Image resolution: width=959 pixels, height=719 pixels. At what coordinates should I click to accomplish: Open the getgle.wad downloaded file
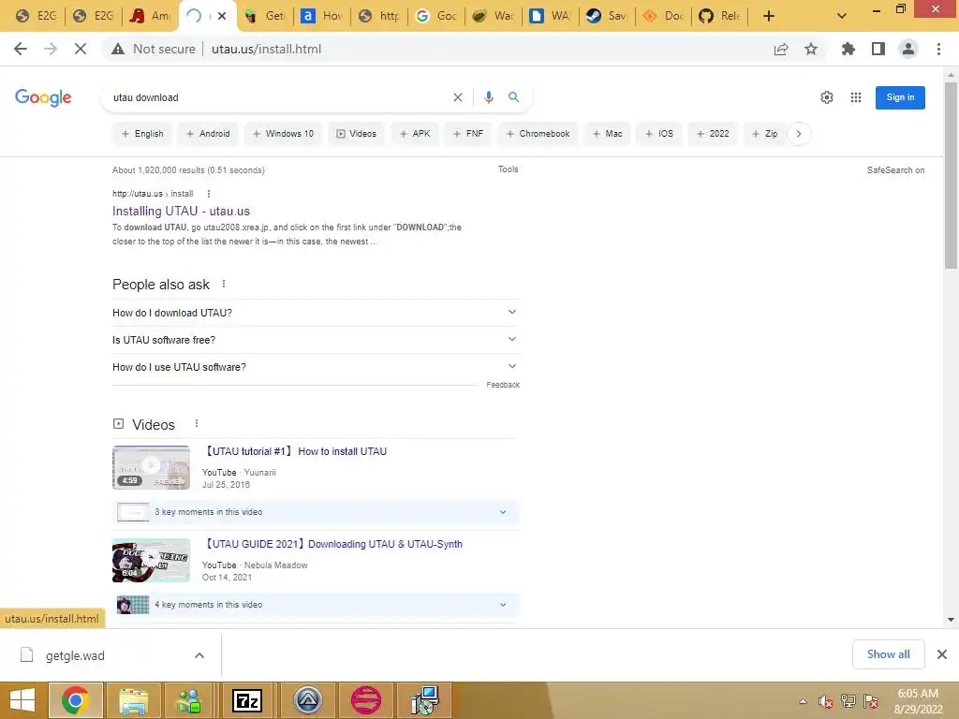[x=75, y=655]
